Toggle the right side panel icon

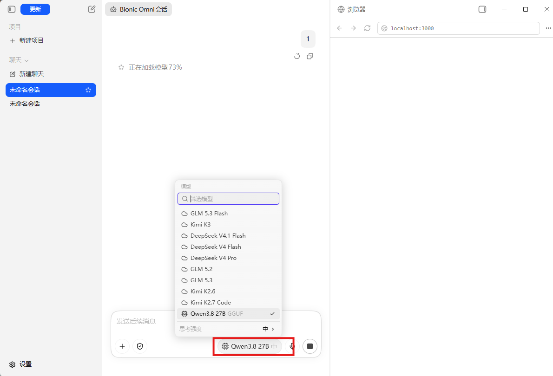click(482, 9)
